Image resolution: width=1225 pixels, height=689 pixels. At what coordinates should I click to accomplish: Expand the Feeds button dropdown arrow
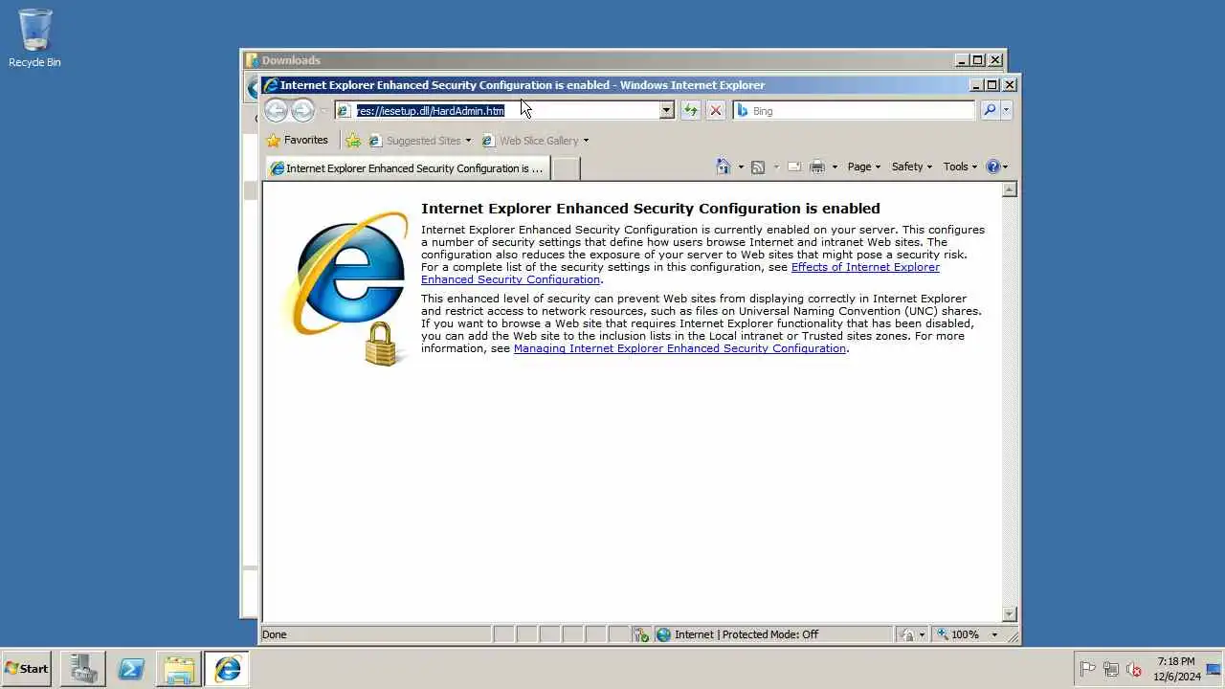tap(775, 167)
